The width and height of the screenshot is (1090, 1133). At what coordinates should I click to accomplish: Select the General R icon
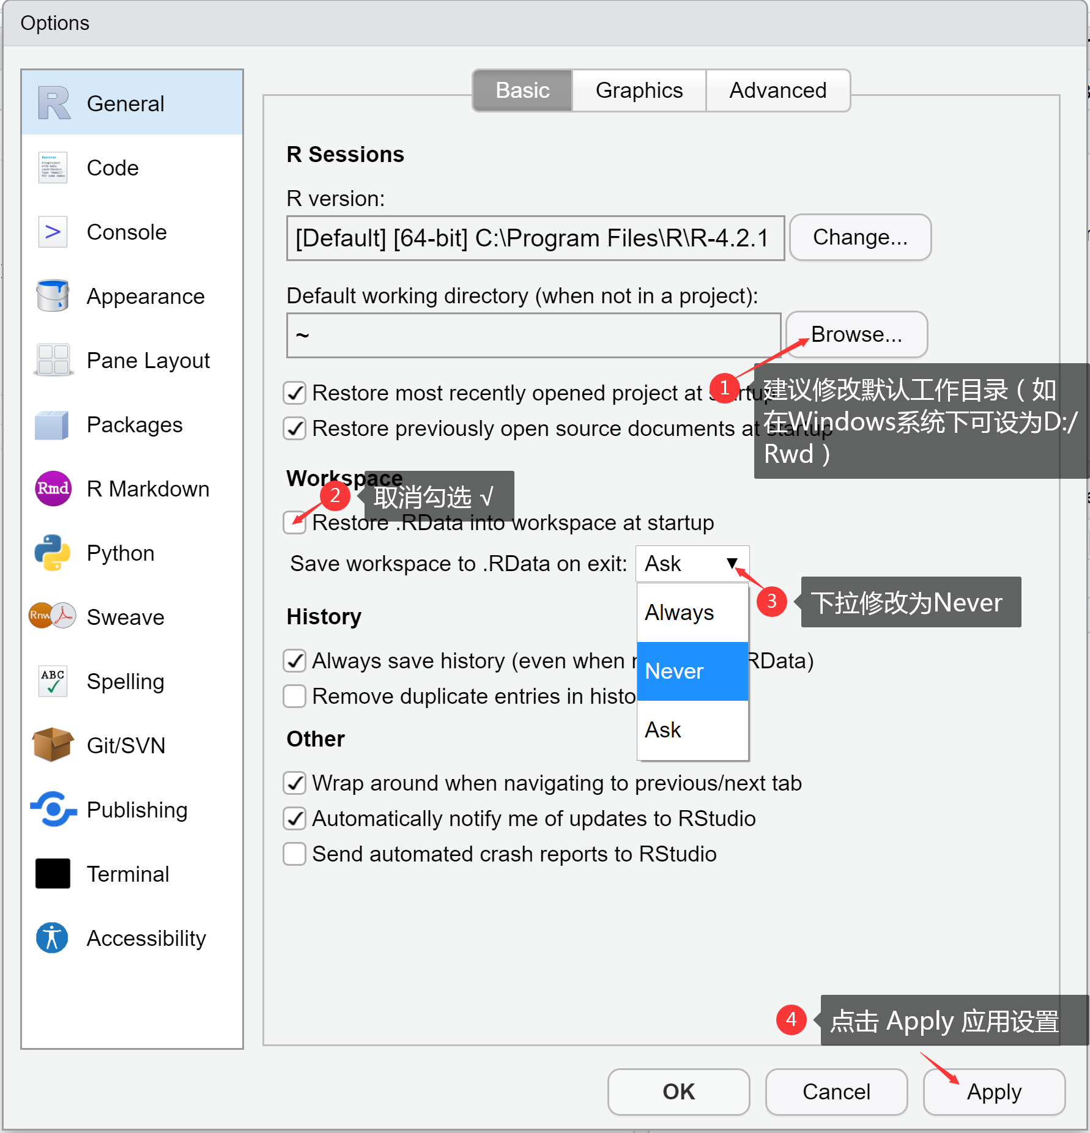pyautogui.click(x=54, y=103)
